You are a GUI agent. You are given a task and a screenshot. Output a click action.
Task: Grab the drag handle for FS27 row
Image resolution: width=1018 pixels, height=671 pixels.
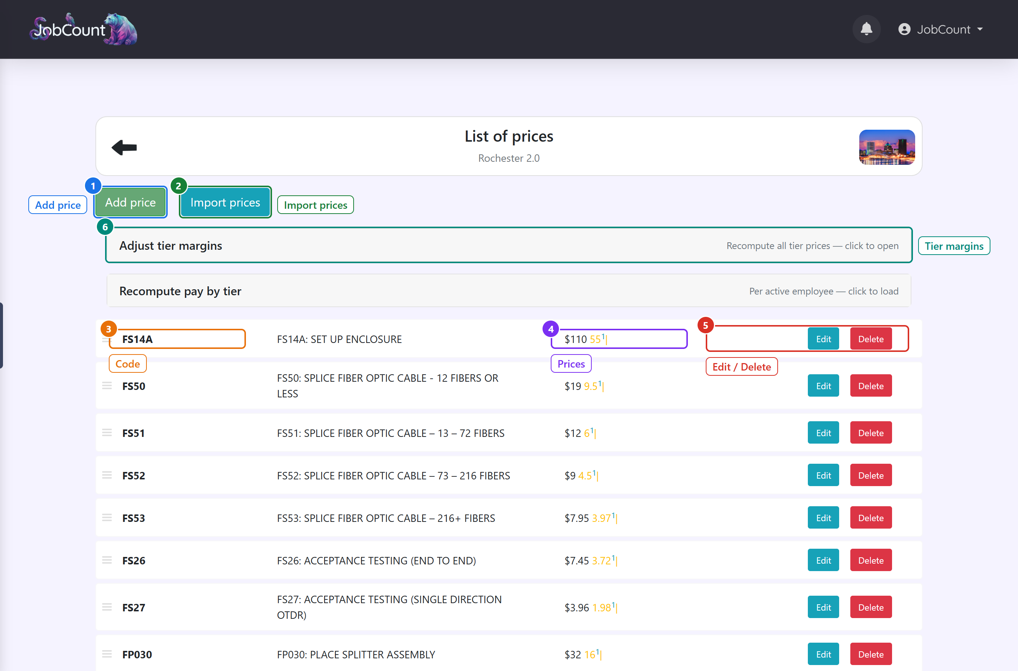point(107,607)
